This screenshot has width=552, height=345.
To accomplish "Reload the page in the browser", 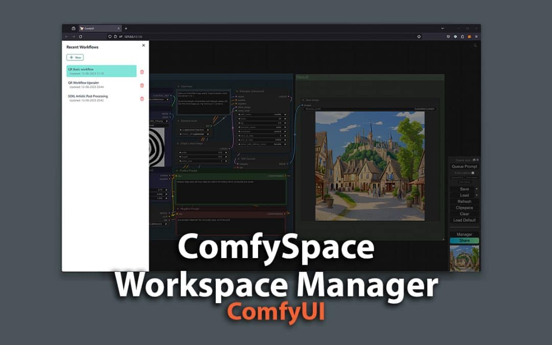I will coord(81,37).
